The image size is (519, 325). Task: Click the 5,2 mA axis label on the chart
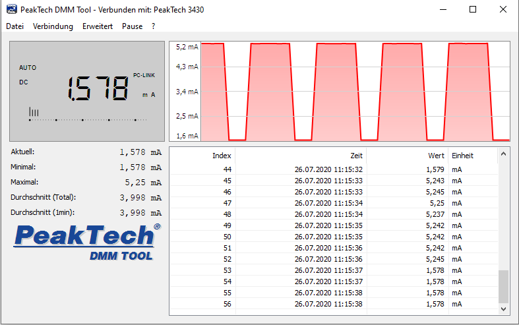pyautogui.click(x=187, y=47)
